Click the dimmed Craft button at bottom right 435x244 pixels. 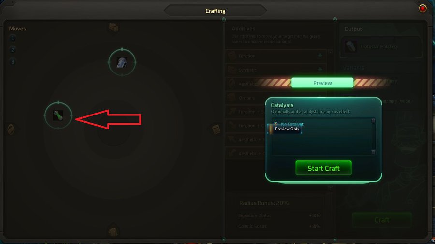coord(382,220)
